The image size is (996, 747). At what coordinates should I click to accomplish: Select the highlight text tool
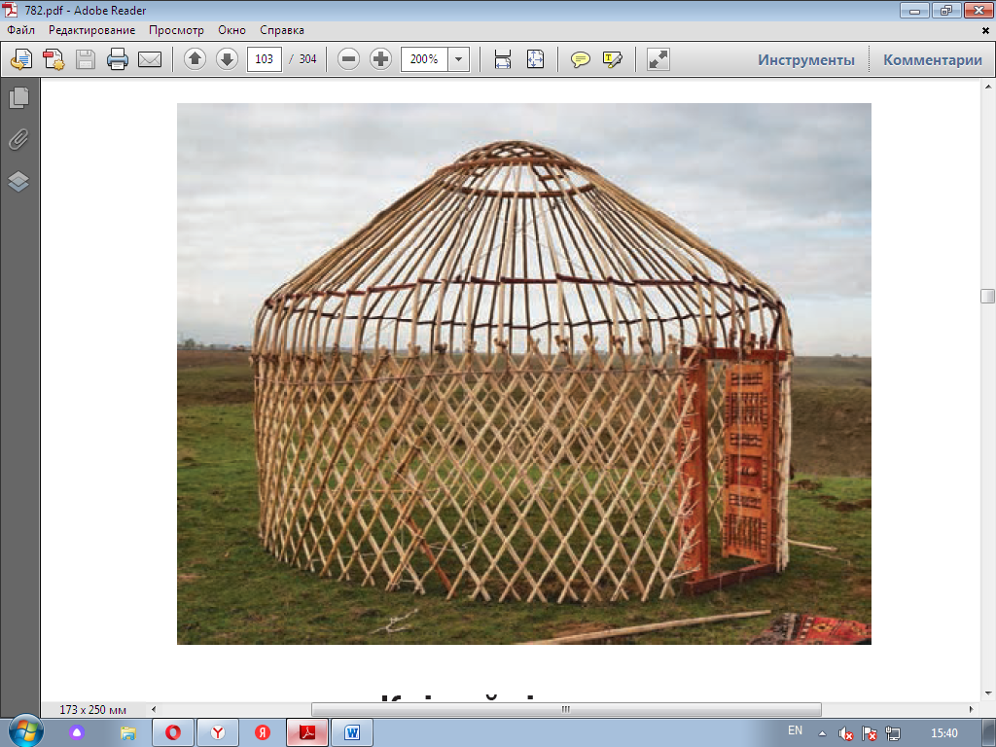pyautogui.click(x=613, y=59)
